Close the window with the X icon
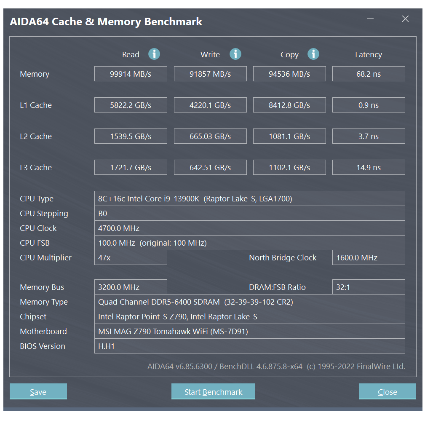The image size is (433, 423). (x=405, y=19)
